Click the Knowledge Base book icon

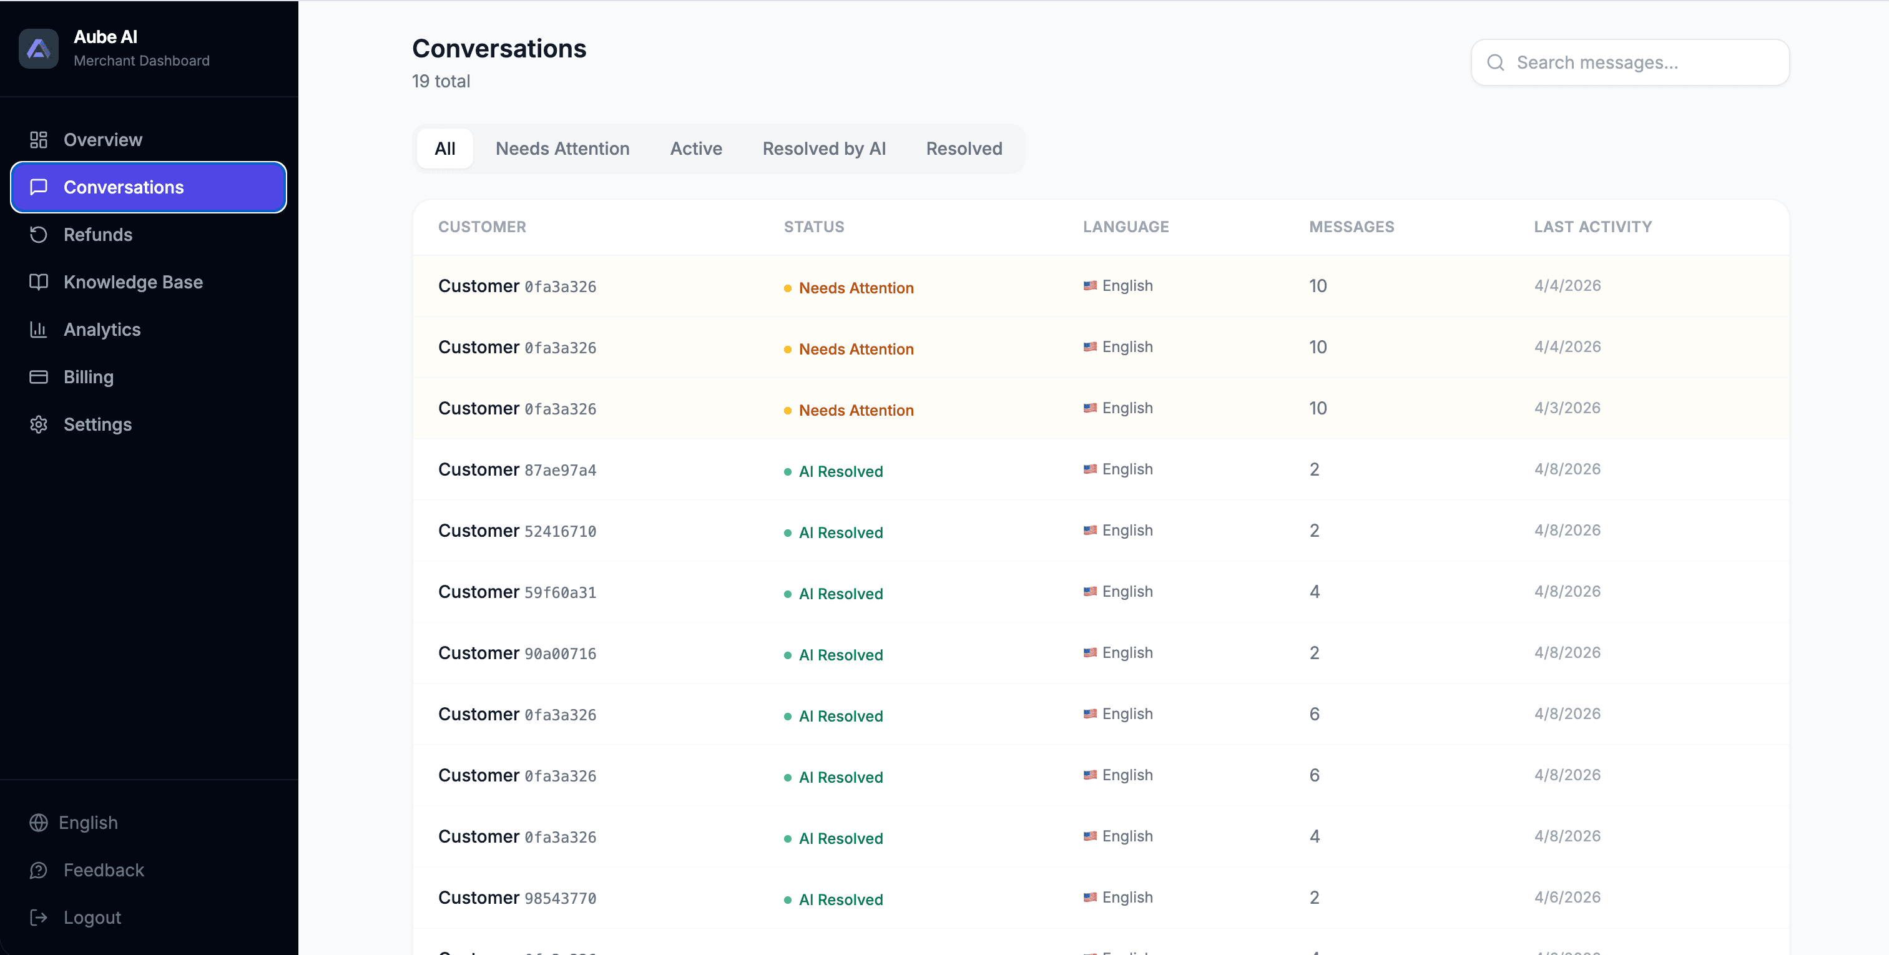[x=38, y=282]
